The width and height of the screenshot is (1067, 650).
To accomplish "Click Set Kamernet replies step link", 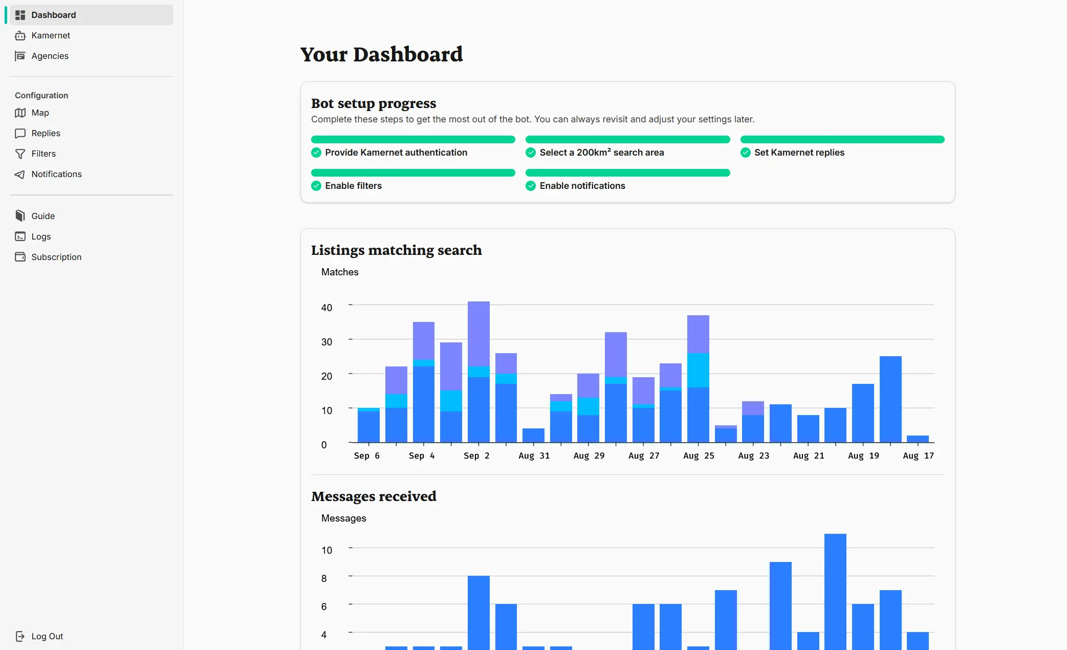I will click(x=799, y=153).
